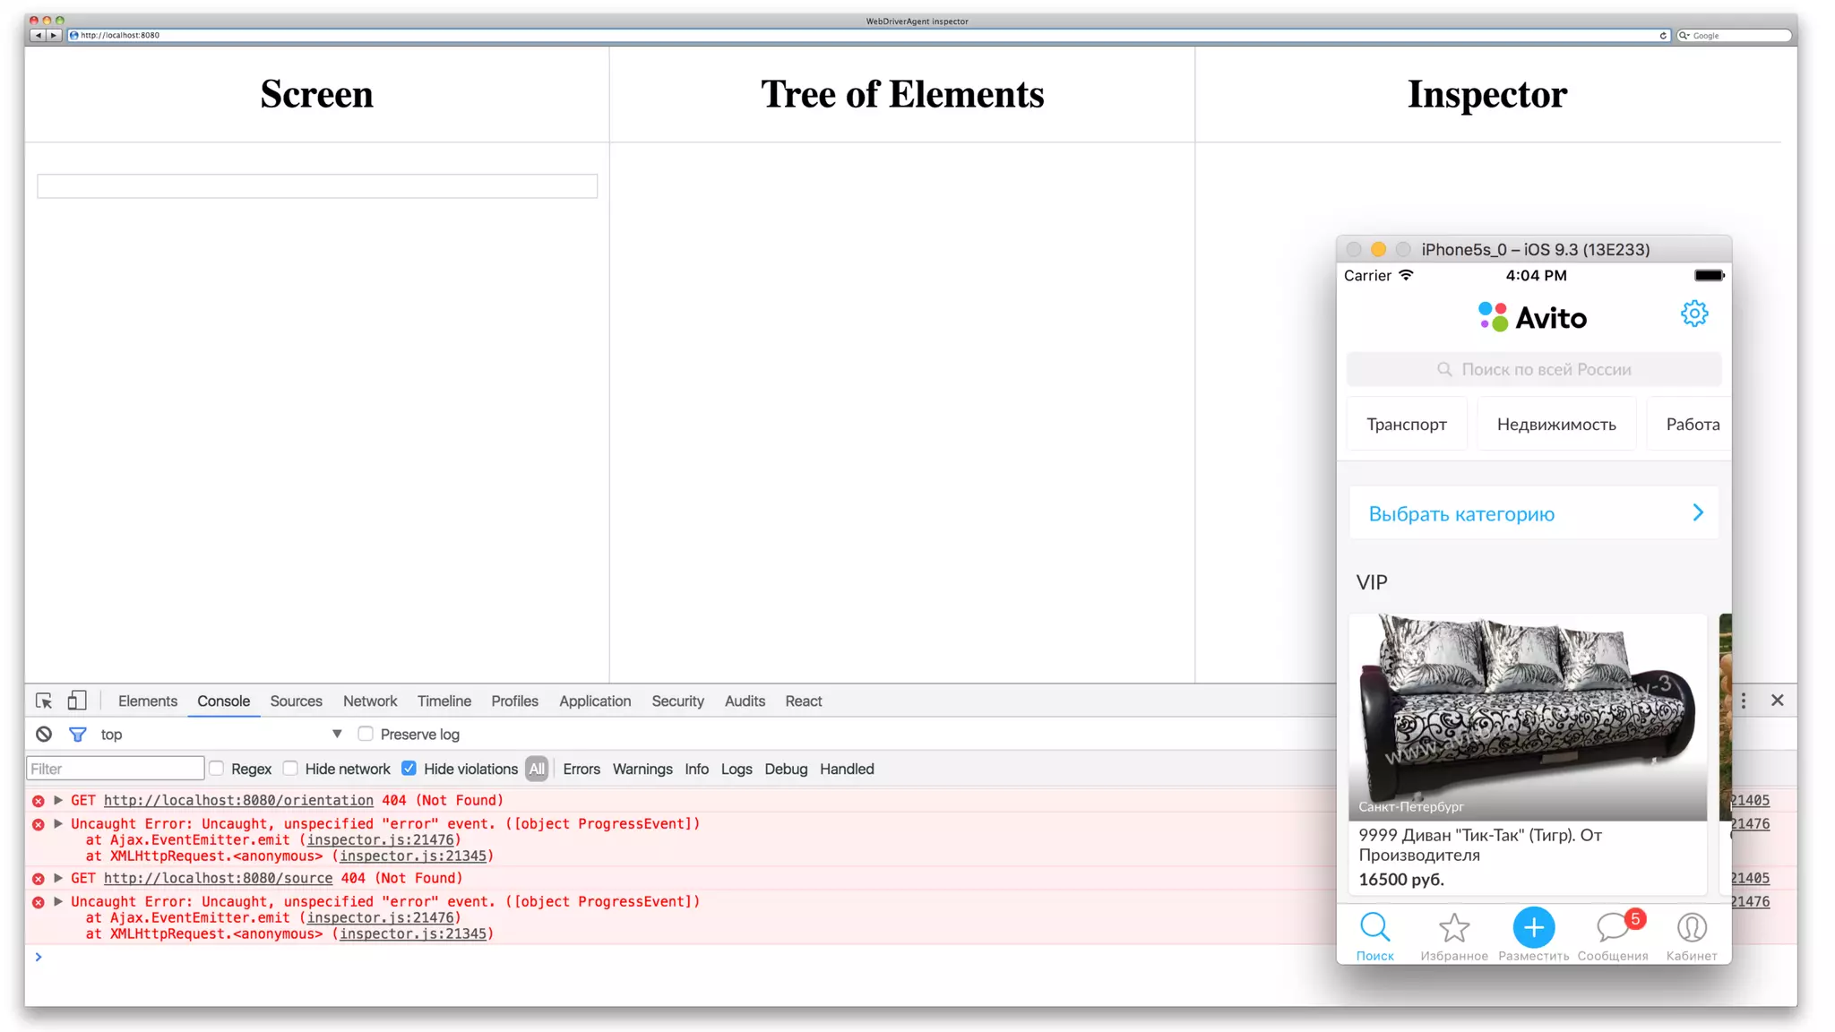Viewport: 1835px width, 1032px height.
Task: Tap the blue Разместить plus button
Action: point(1533,928)
